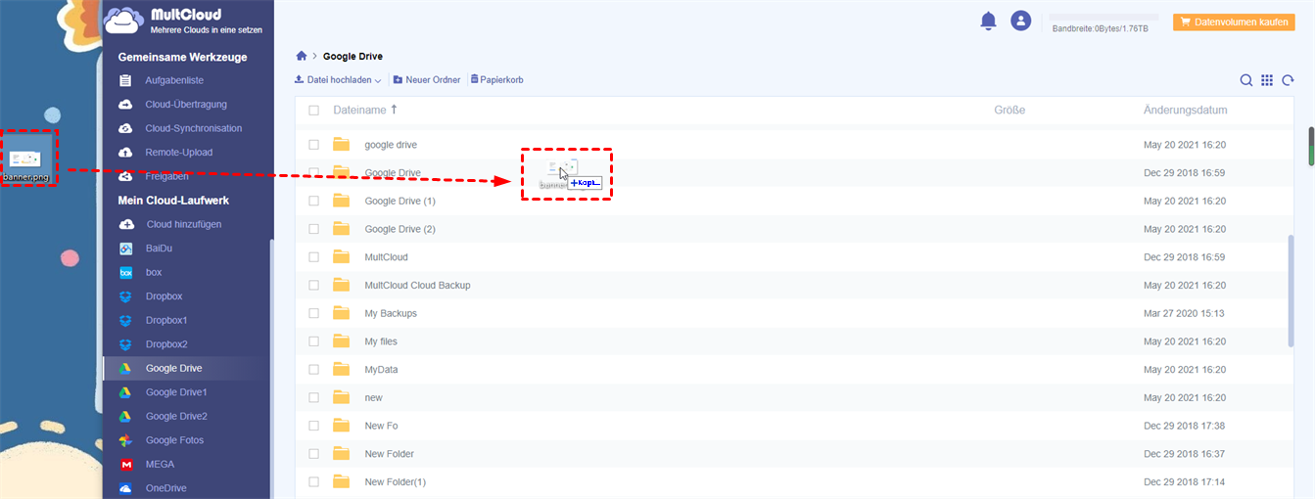1315x499 pixels.
Task: Click the Neuer Ordner button
Action: coord(427,79)
